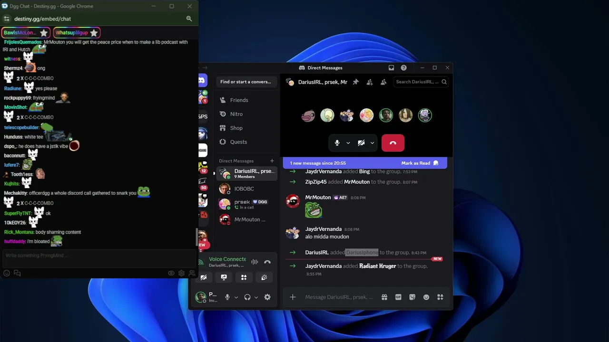This screenshot has height=342, width=609.
Task: Click the Search DariusIRL field
Action: (x=421, y=82)
